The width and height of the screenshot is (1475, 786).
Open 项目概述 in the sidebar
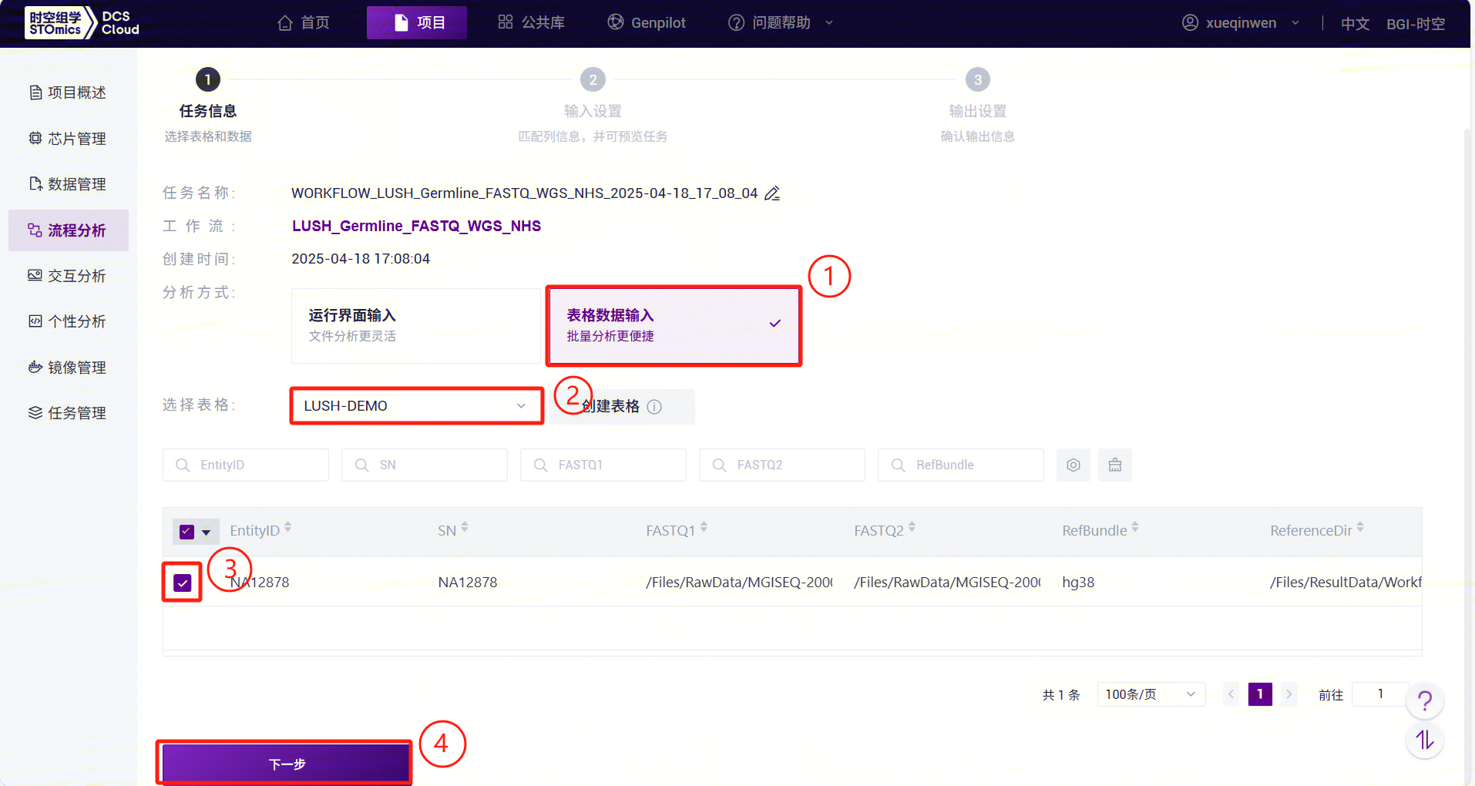(68, 92)
